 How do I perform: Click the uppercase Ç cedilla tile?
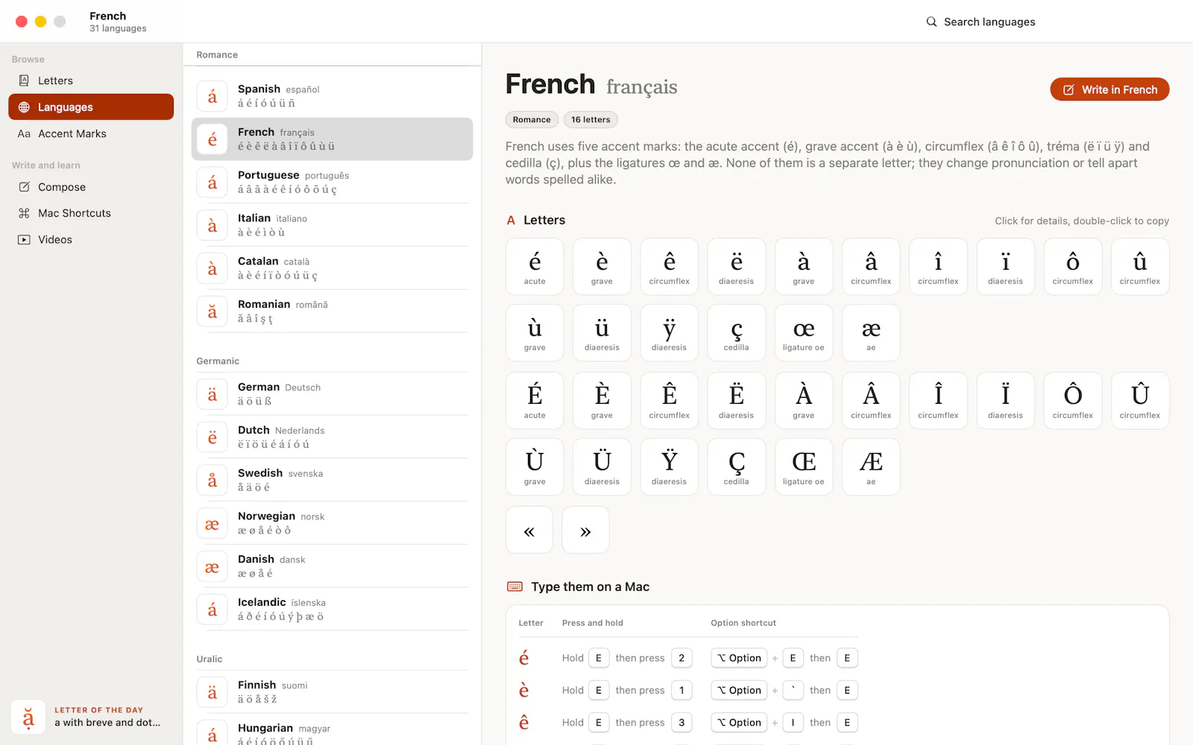[736, 467]
